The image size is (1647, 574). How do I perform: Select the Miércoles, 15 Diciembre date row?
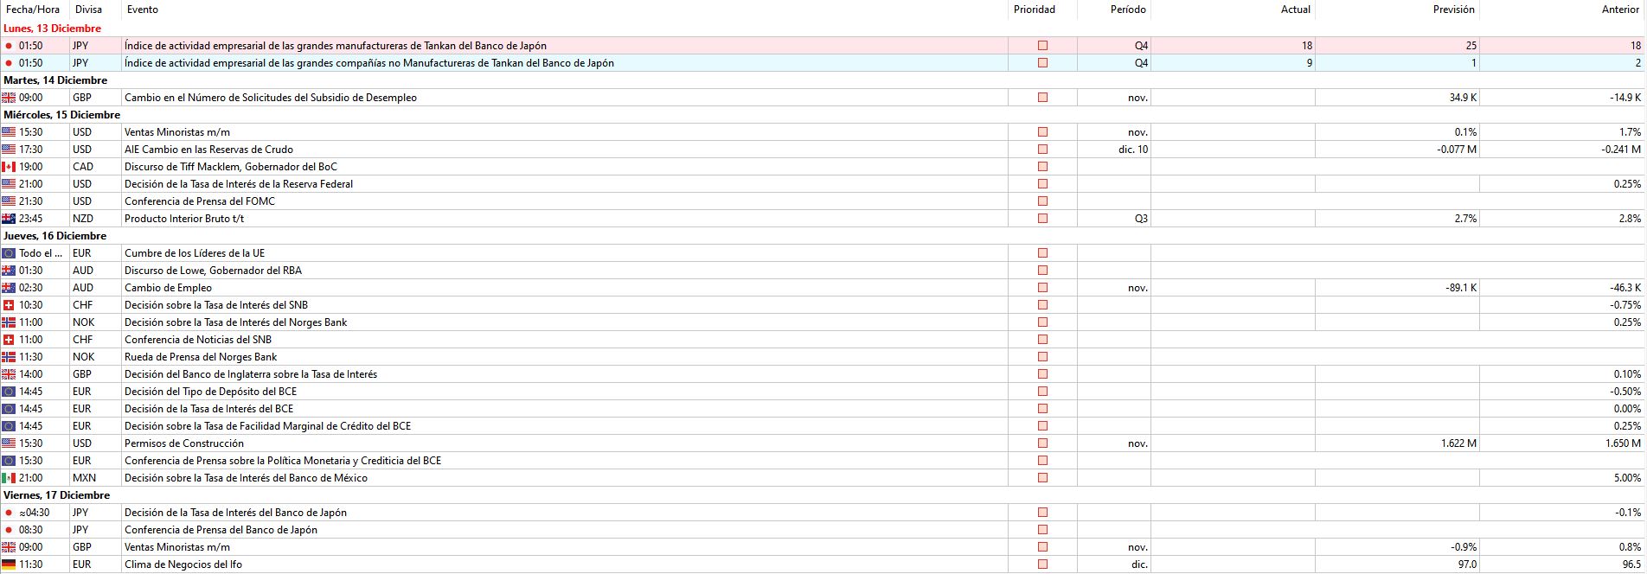tap(823, 115)
